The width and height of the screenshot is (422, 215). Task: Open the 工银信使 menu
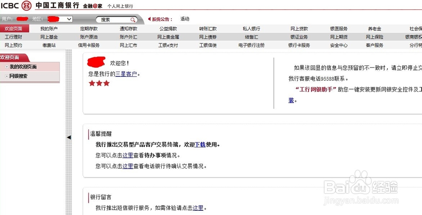208,45
